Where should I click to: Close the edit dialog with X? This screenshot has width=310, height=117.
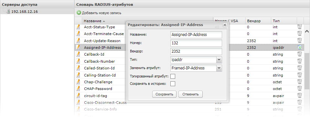tap(224, 25)
